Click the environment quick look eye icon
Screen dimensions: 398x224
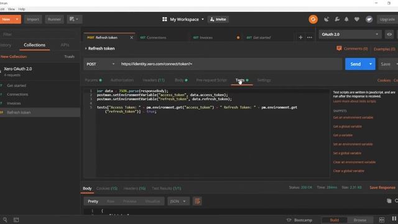click(x=389, y=34)
